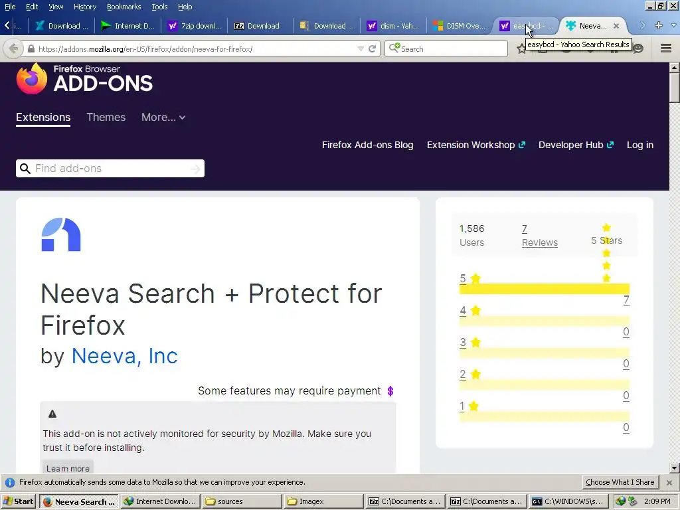Reload the page with the refresh icon
The image size is (680, 510).
(372, 48)
